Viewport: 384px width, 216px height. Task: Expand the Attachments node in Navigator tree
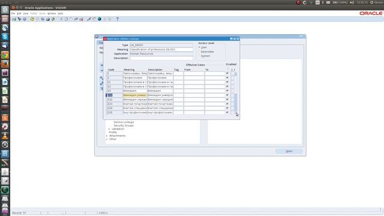pos(107,136)
